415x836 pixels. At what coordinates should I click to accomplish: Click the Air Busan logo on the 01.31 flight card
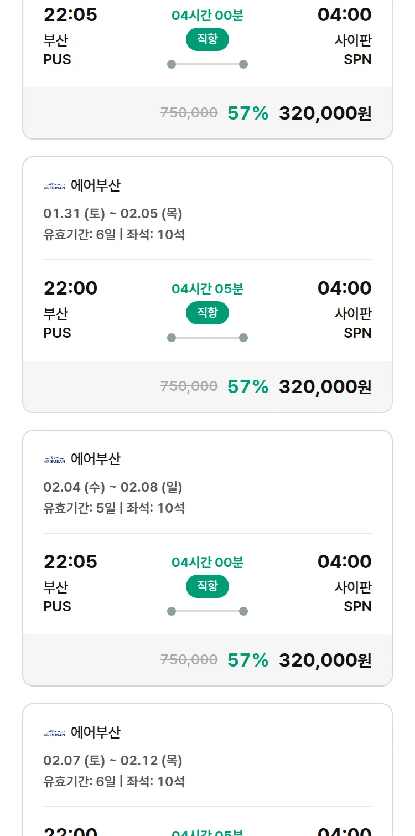54,187
